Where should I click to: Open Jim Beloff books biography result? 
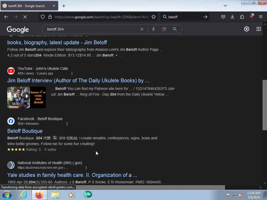pos(57,42)
